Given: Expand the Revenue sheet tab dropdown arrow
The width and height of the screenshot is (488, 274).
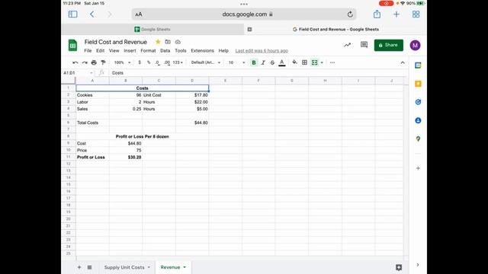Looking at the screenshot, I should click(x=185, y=267).
